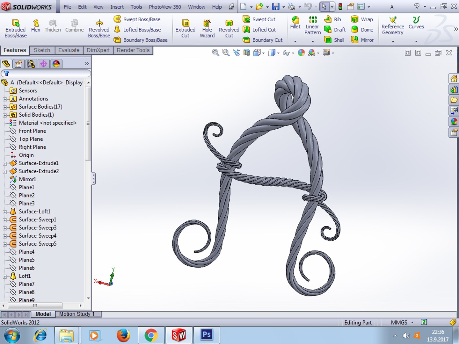Viewport: 459px width, 344px height.
Task: Expand the Surface-Sweep5 feature node
Action: [x=5, y=244]
